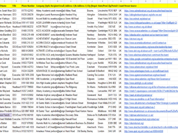Click the "State/Provi" header cell
This screenshot has width=178, height=133.
coord(103,6)
